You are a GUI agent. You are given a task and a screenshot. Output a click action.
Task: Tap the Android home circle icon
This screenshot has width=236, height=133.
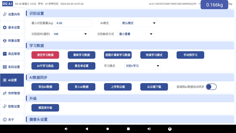[x=107, y=129]
